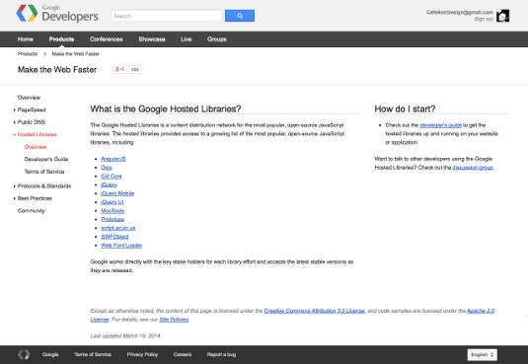This screenshot has height=364, width=528.
Task: Open the Dojo library link
Action: click(107, 168)
